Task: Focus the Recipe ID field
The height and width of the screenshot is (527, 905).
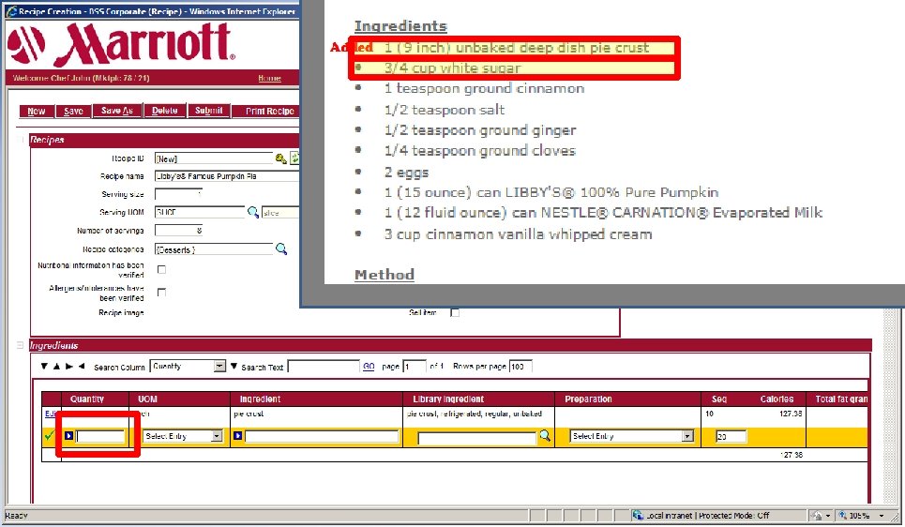Action: [214, 158]
